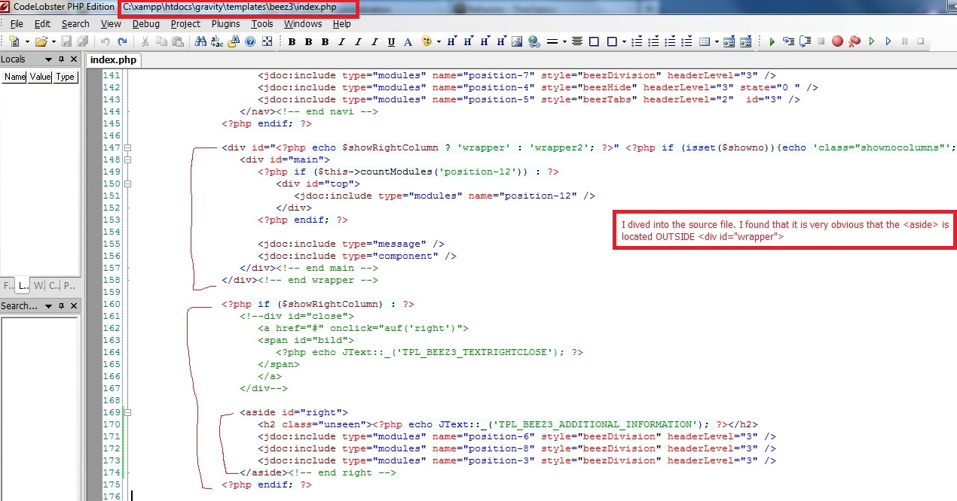Click the Save All icon
This screenshot has height=501, width=957.
tap(82, 41)
